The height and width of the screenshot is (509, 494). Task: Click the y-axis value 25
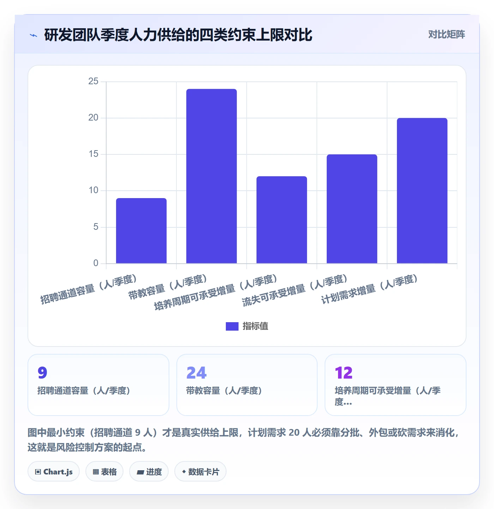coord(94,81)
